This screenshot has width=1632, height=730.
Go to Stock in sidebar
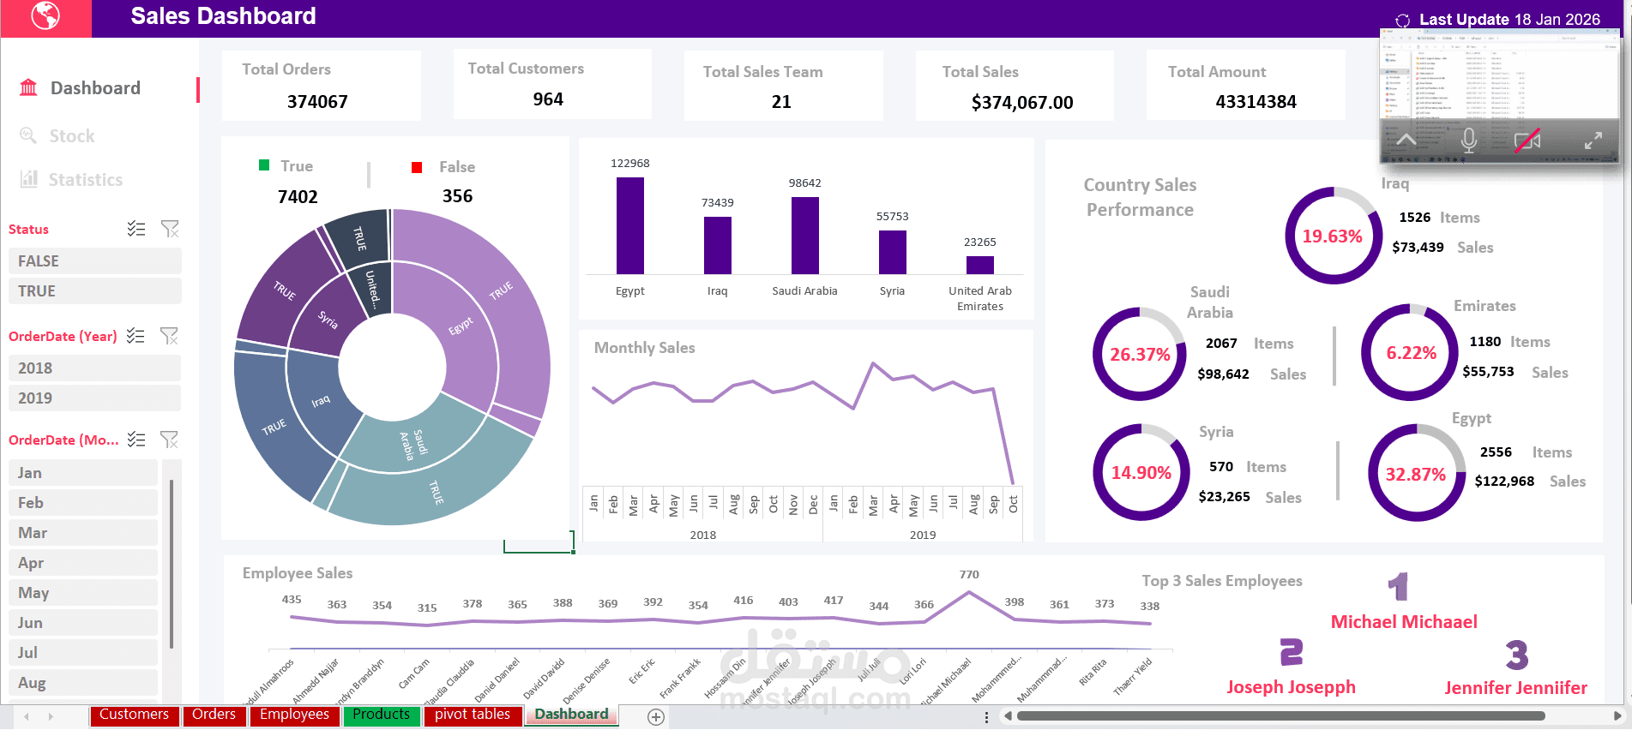(72, 135)
